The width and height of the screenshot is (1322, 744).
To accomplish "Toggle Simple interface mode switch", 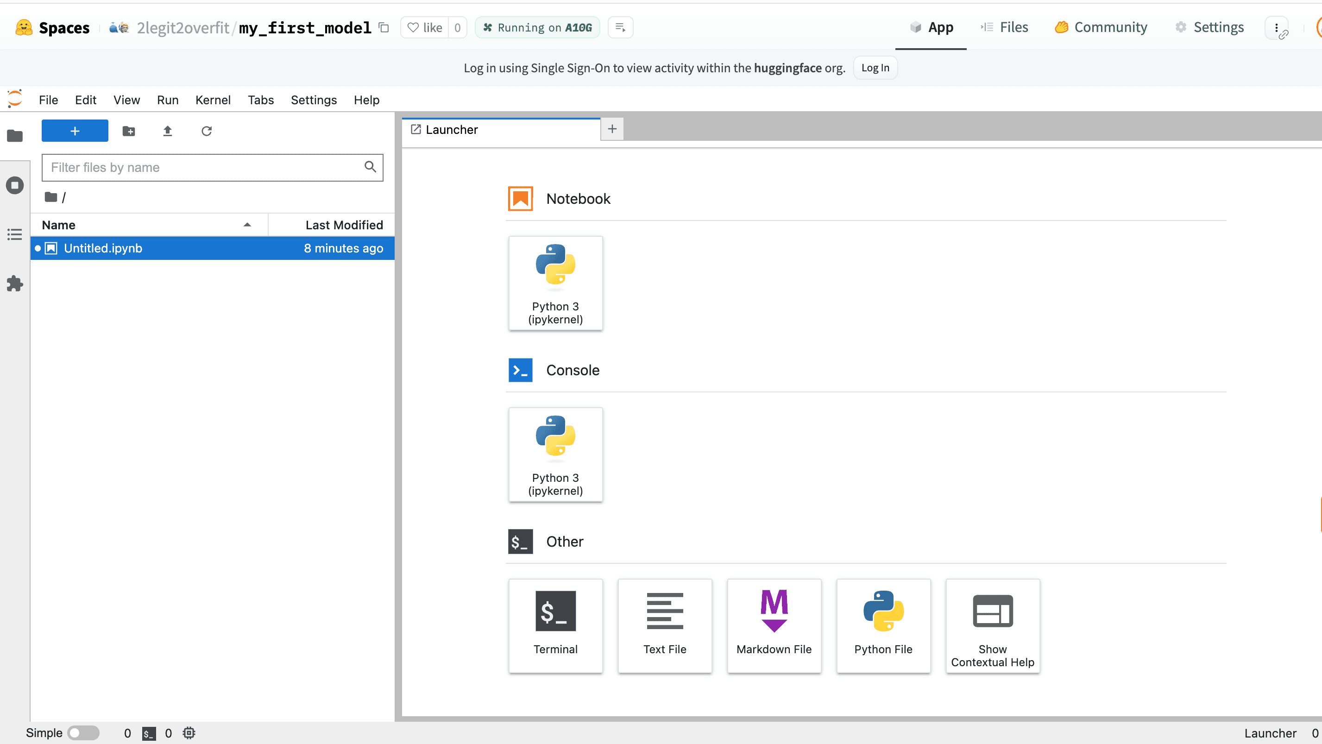I will [x=84, y=733].
